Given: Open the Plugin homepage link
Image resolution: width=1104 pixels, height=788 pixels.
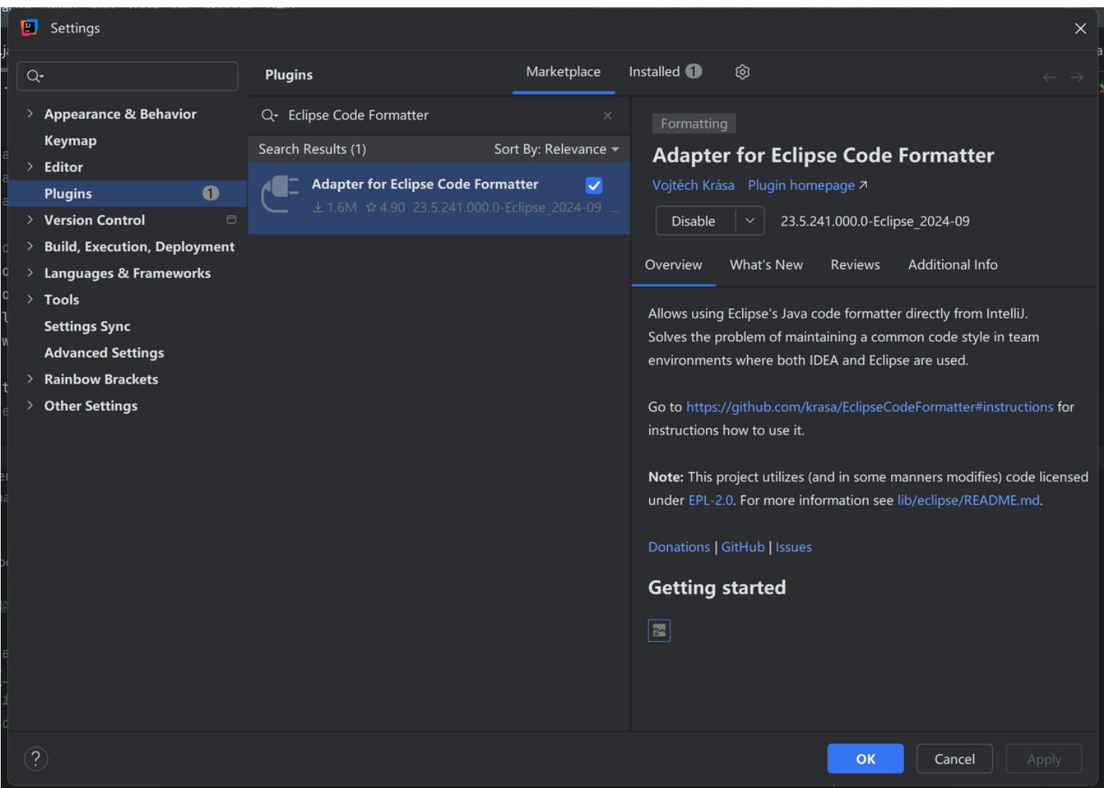Looking at the screenshot, I should 807,185.
